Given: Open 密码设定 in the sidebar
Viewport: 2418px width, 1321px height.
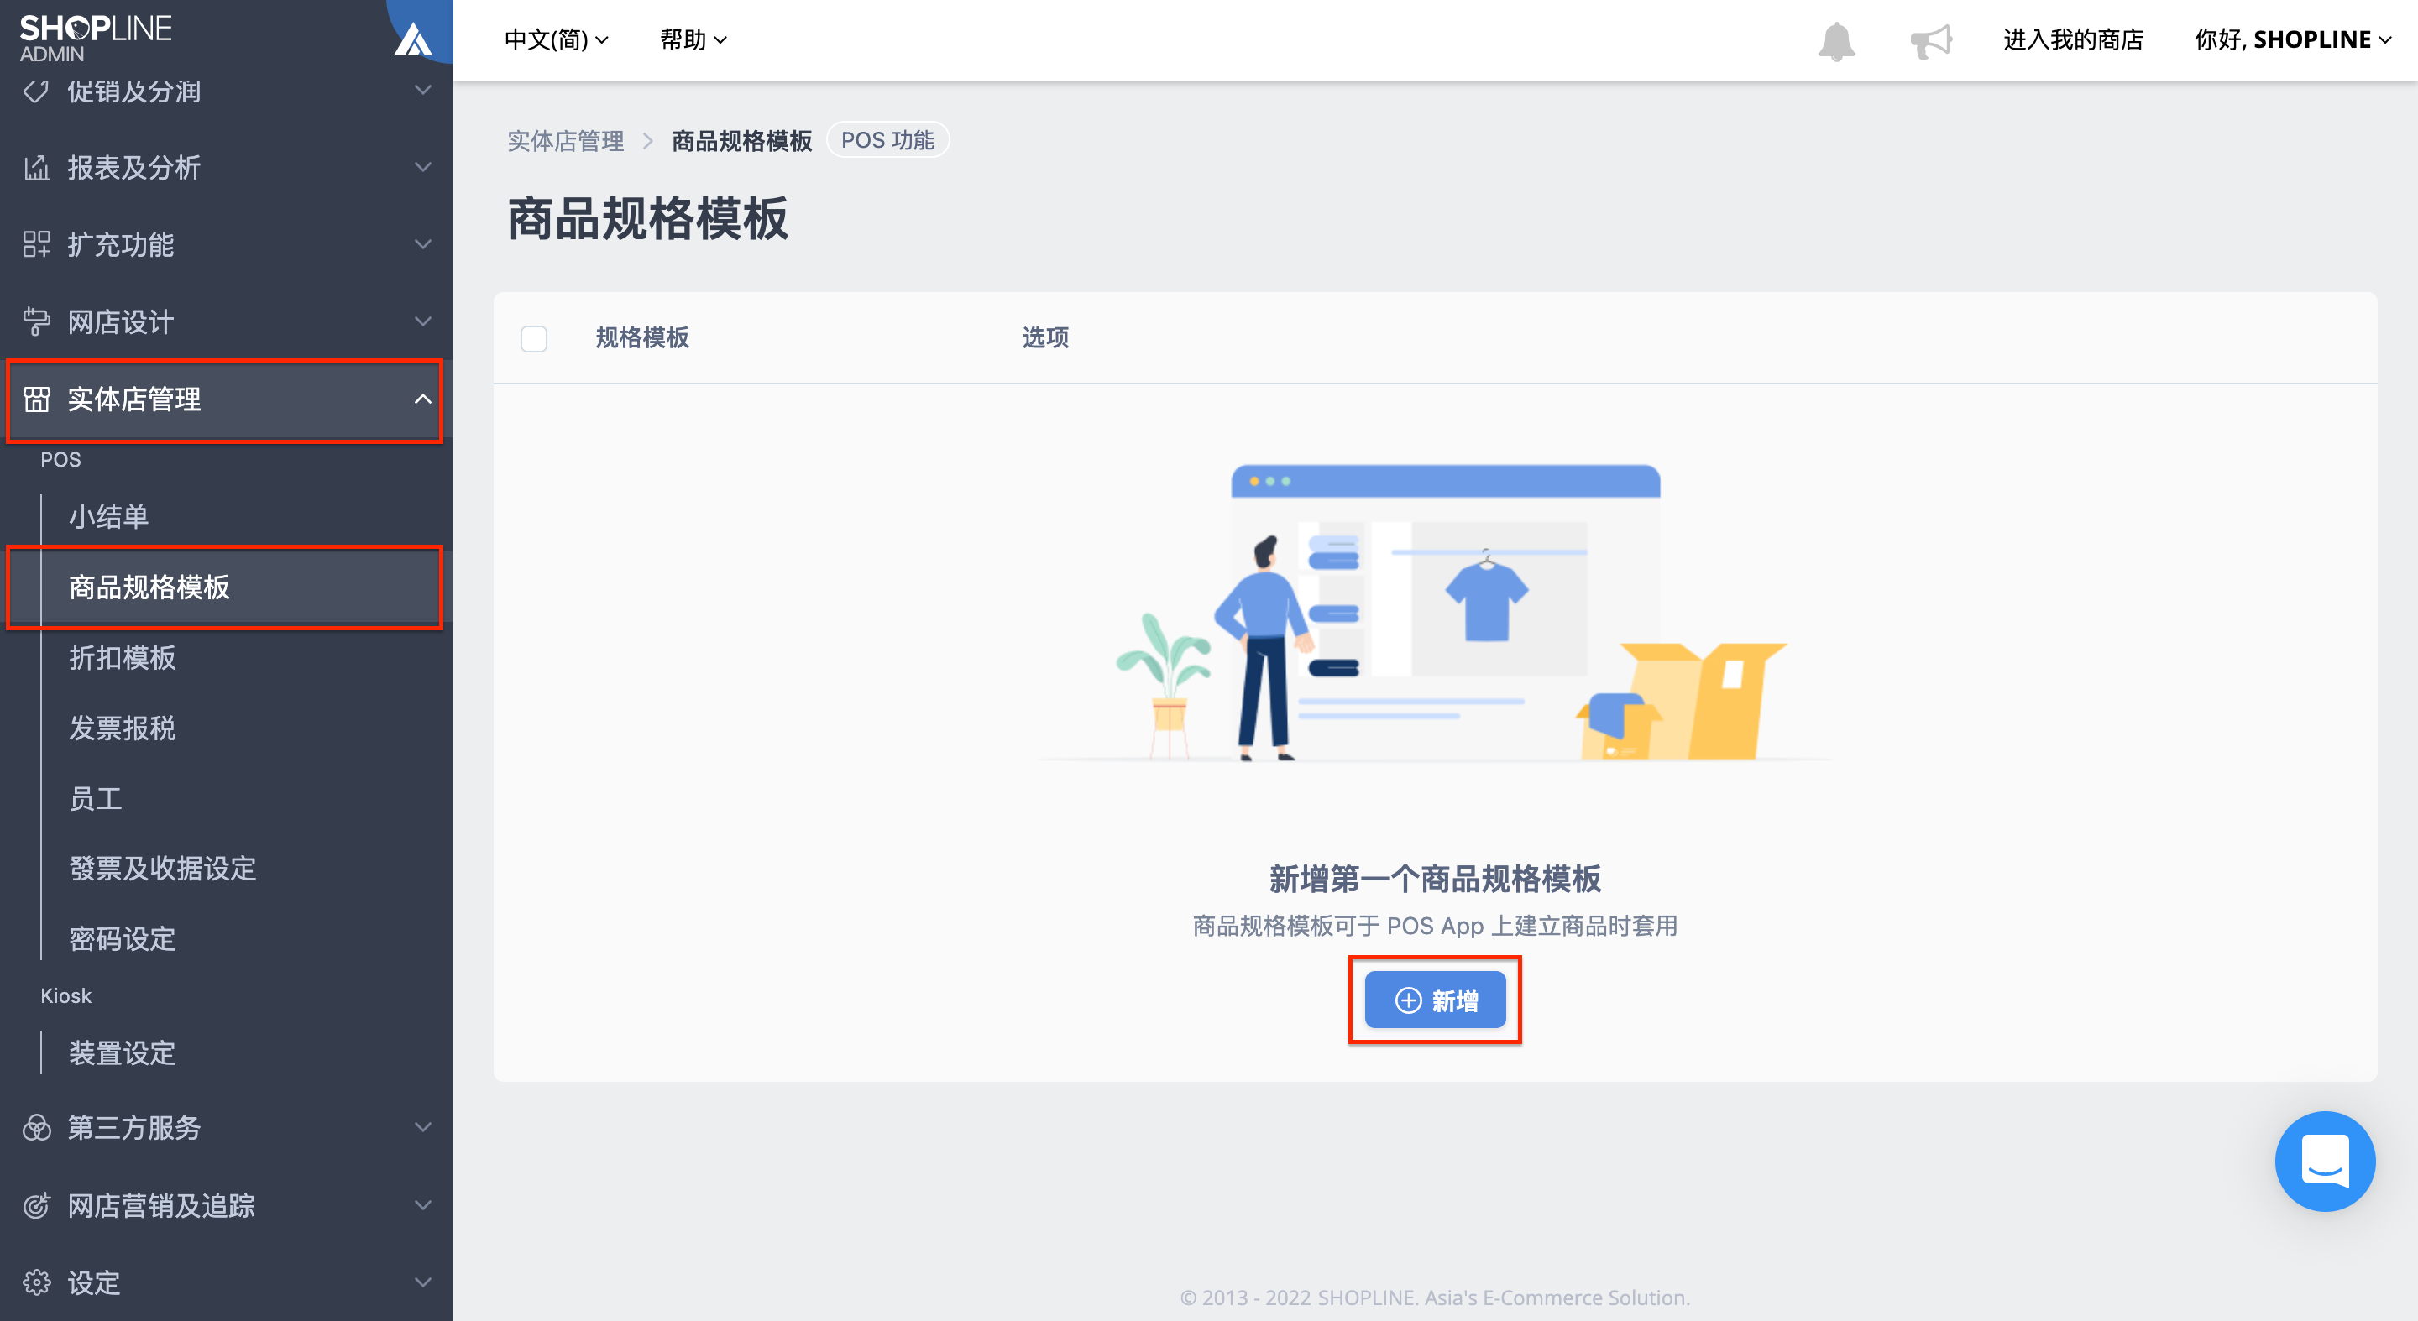Looking at the screenshot, I should pyautogui.click(x=122, y=938).
